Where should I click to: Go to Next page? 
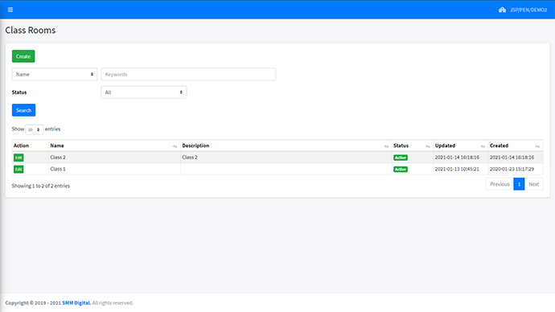(x=534, y=184)
